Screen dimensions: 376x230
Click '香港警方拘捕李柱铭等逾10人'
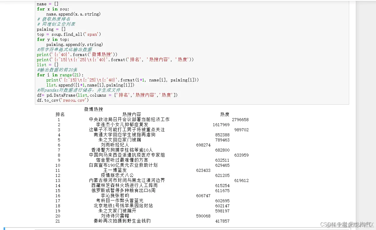pyautogui.click(x=122, y=150)
